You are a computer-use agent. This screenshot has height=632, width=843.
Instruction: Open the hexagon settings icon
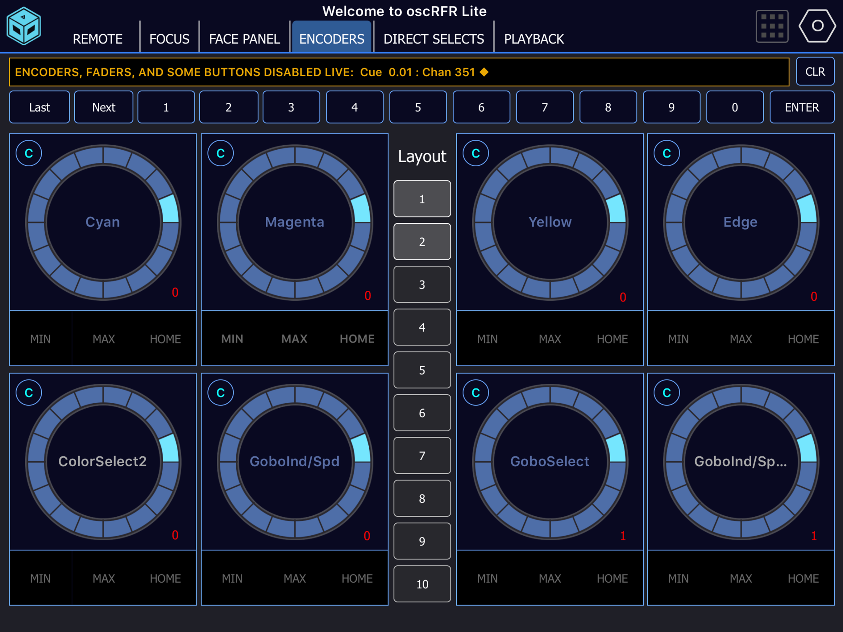click(x=817, y=26)
